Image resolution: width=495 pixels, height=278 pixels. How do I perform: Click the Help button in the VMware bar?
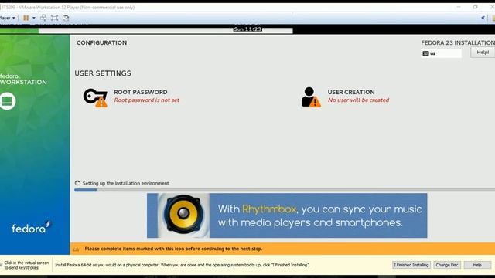(x=477, y=265)
